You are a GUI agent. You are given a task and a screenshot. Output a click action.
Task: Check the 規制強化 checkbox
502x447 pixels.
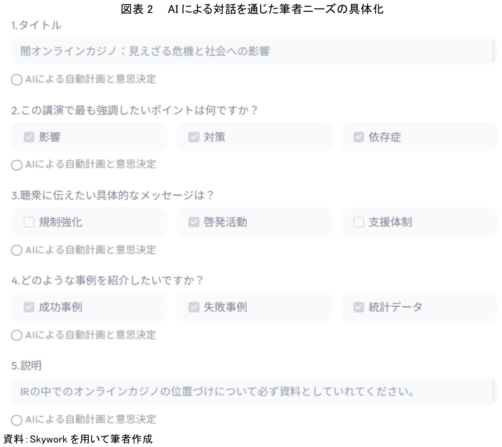pyautogui.click(x=29, y=222)
